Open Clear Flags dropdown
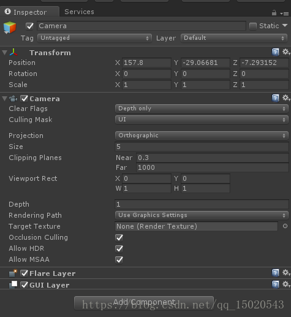 (x=202, y=109)
